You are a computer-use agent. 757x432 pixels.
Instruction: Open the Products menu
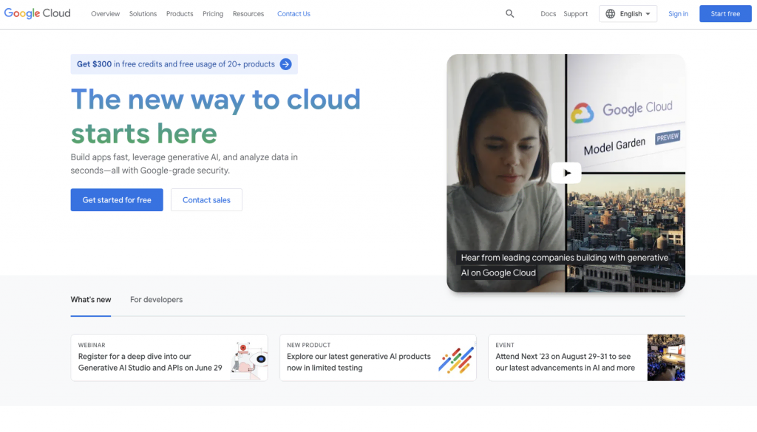180,14
